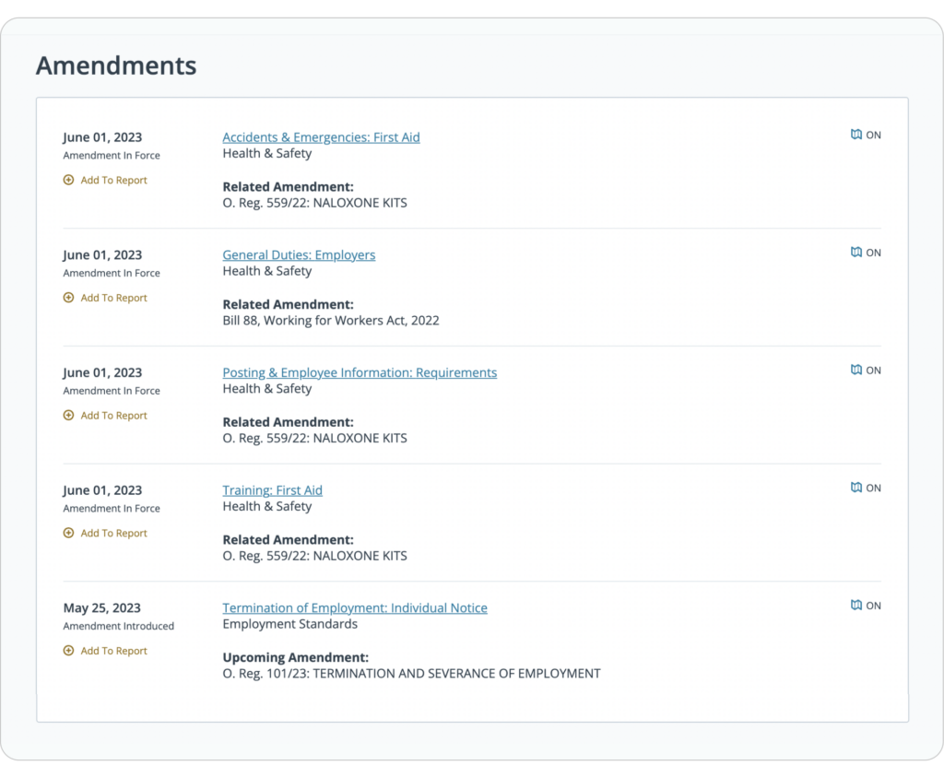Click the book icon next to Training: First Aid
This screenshot has width=944, height=777.
coord(856,487)
